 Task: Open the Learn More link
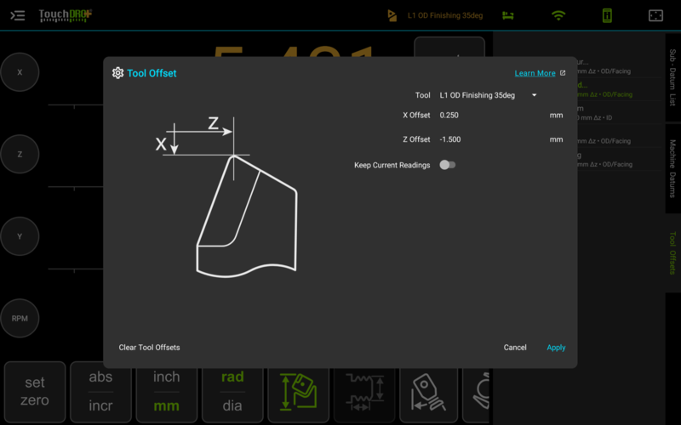(535, 73)
